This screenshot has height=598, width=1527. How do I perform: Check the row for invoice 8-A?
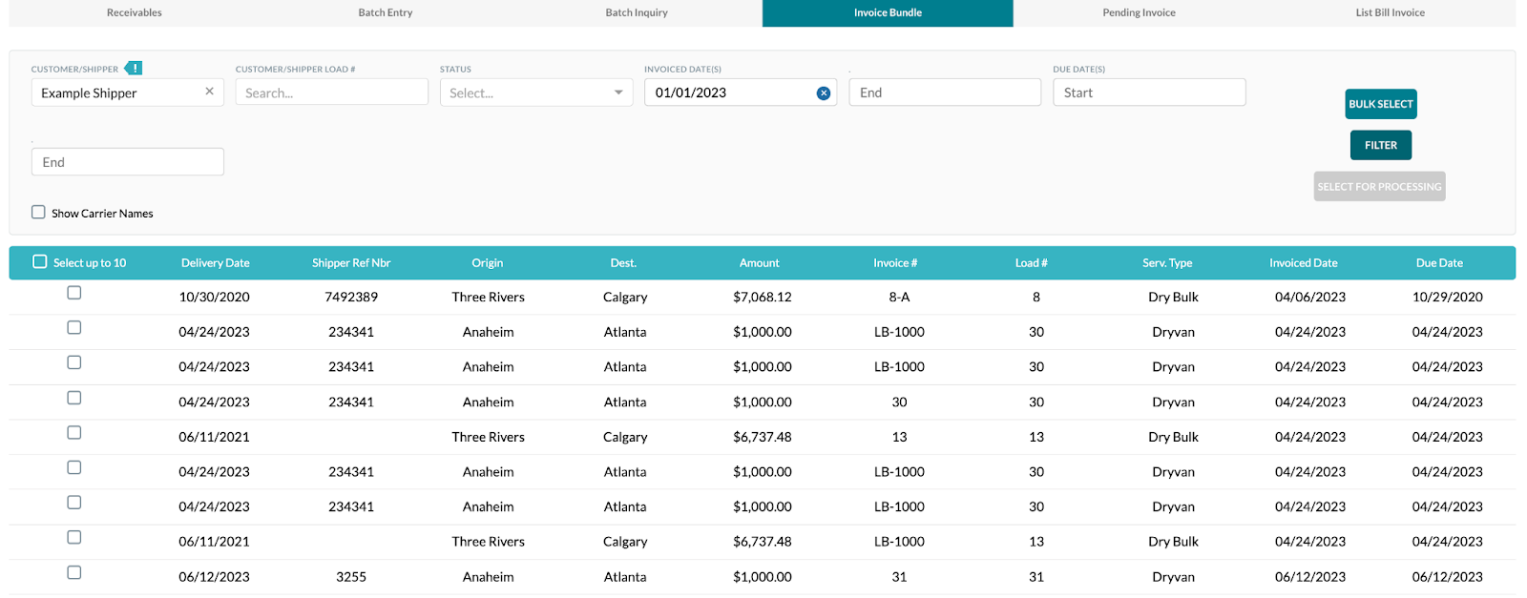(73, 293)
